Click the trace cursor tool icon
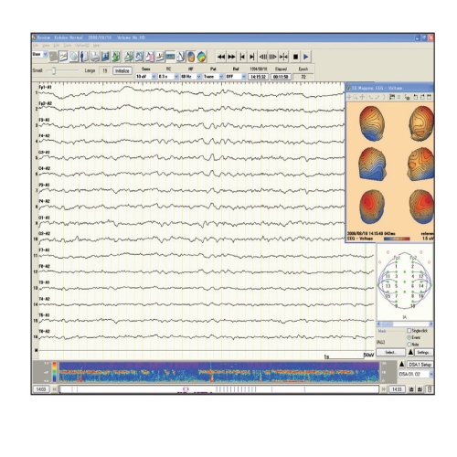This screenshot has height=457, width=457. 181,57
